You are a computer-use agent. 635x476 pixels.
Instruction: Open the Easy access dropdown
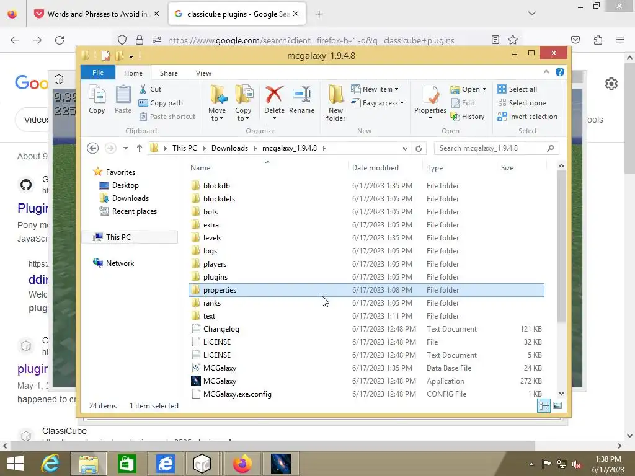(x=378, y=103)
